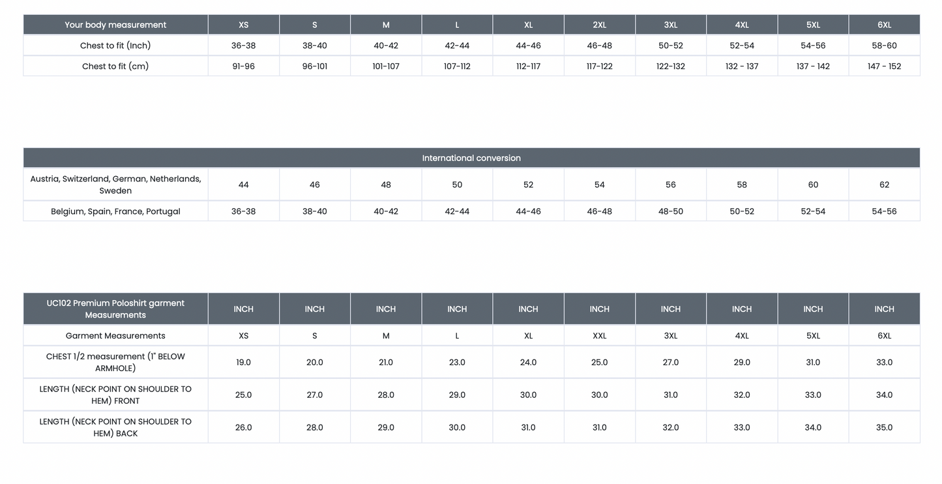
Task: Select the 35.0 back length cell
Action: coord(884,427)
